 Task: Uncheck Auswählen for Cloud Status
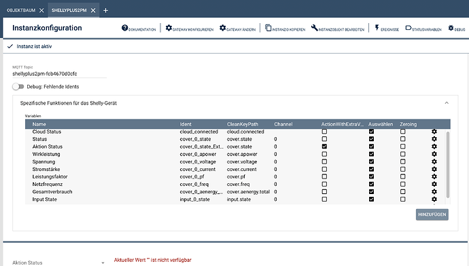(x=371, y=132)
